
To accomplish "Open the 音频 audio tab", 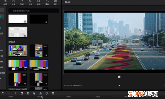I will [5, 2].
